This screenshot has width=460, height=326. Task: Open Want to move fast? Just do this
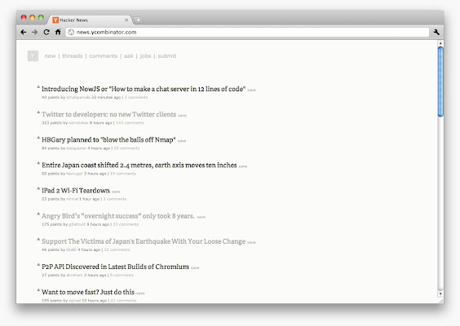(88, 292)
